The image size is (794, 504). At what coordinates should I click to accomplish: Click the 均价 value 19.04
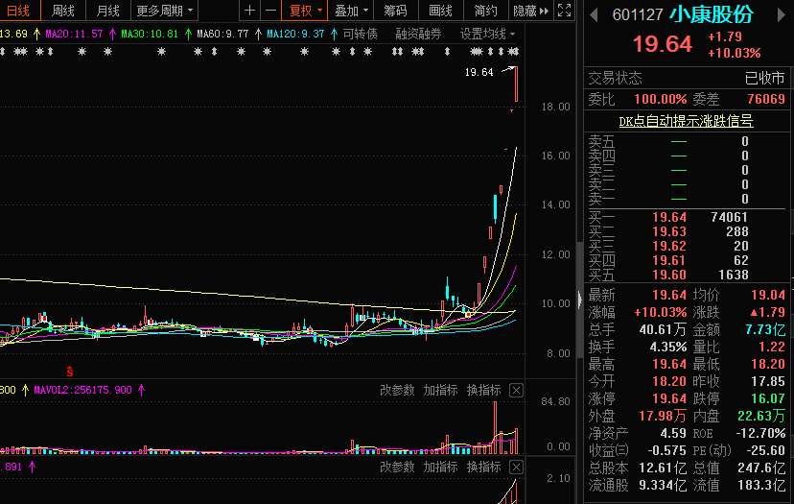pyautogui.click(x=768, y=295)
